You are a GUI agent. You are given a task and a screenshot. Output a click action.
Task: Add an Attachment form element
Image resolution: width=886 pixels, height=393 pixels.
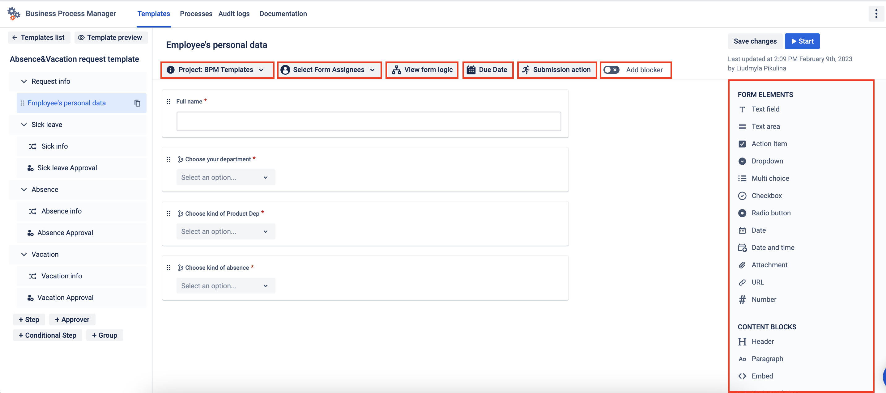point(769,265)
